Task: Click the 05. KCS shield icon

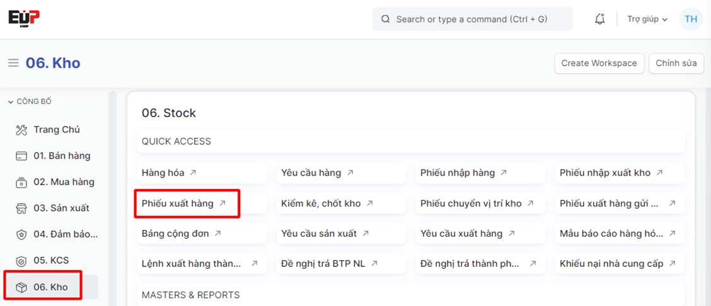Action: 21,261
